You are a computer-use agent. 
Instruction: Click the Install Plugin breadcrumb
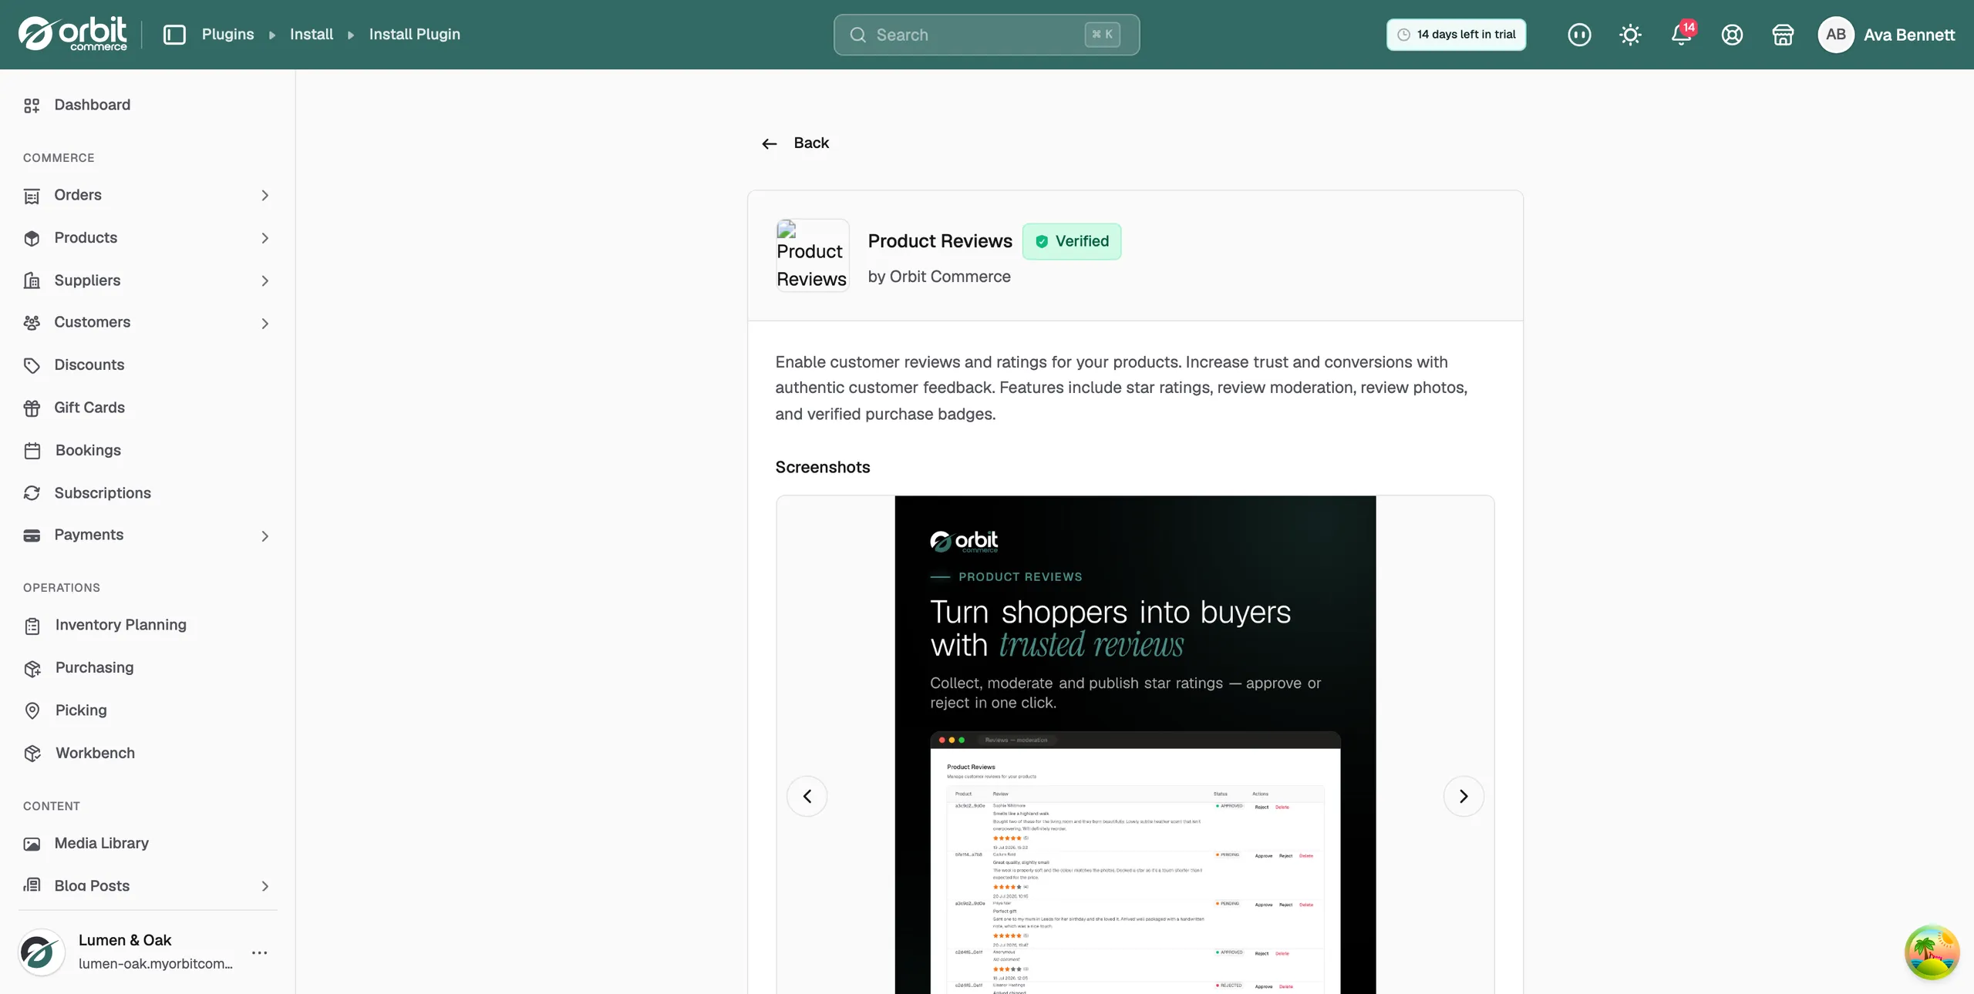pyautogui.click(x=414, y=35)
